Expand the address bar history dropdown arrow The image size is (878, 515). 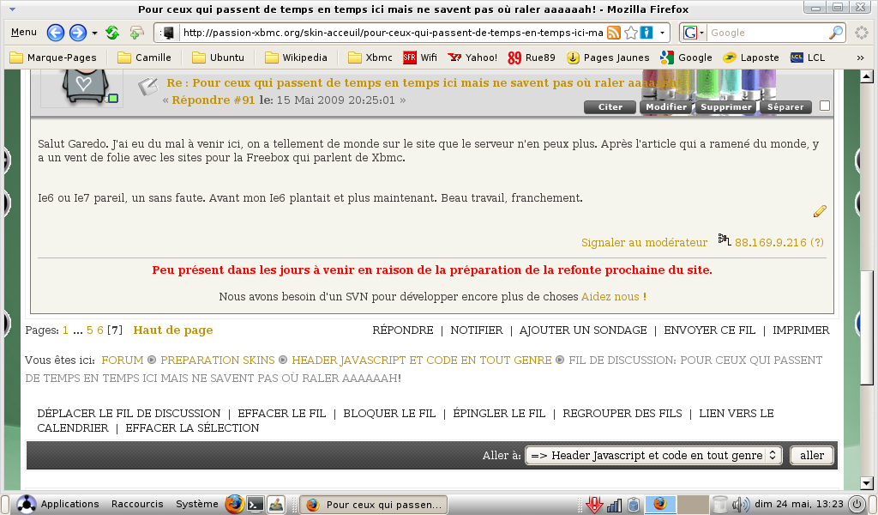click(x=663, y=33)
